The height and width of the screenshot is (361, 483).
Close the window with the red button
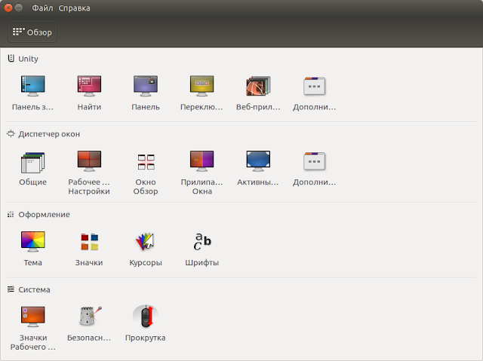click(8, 8)
